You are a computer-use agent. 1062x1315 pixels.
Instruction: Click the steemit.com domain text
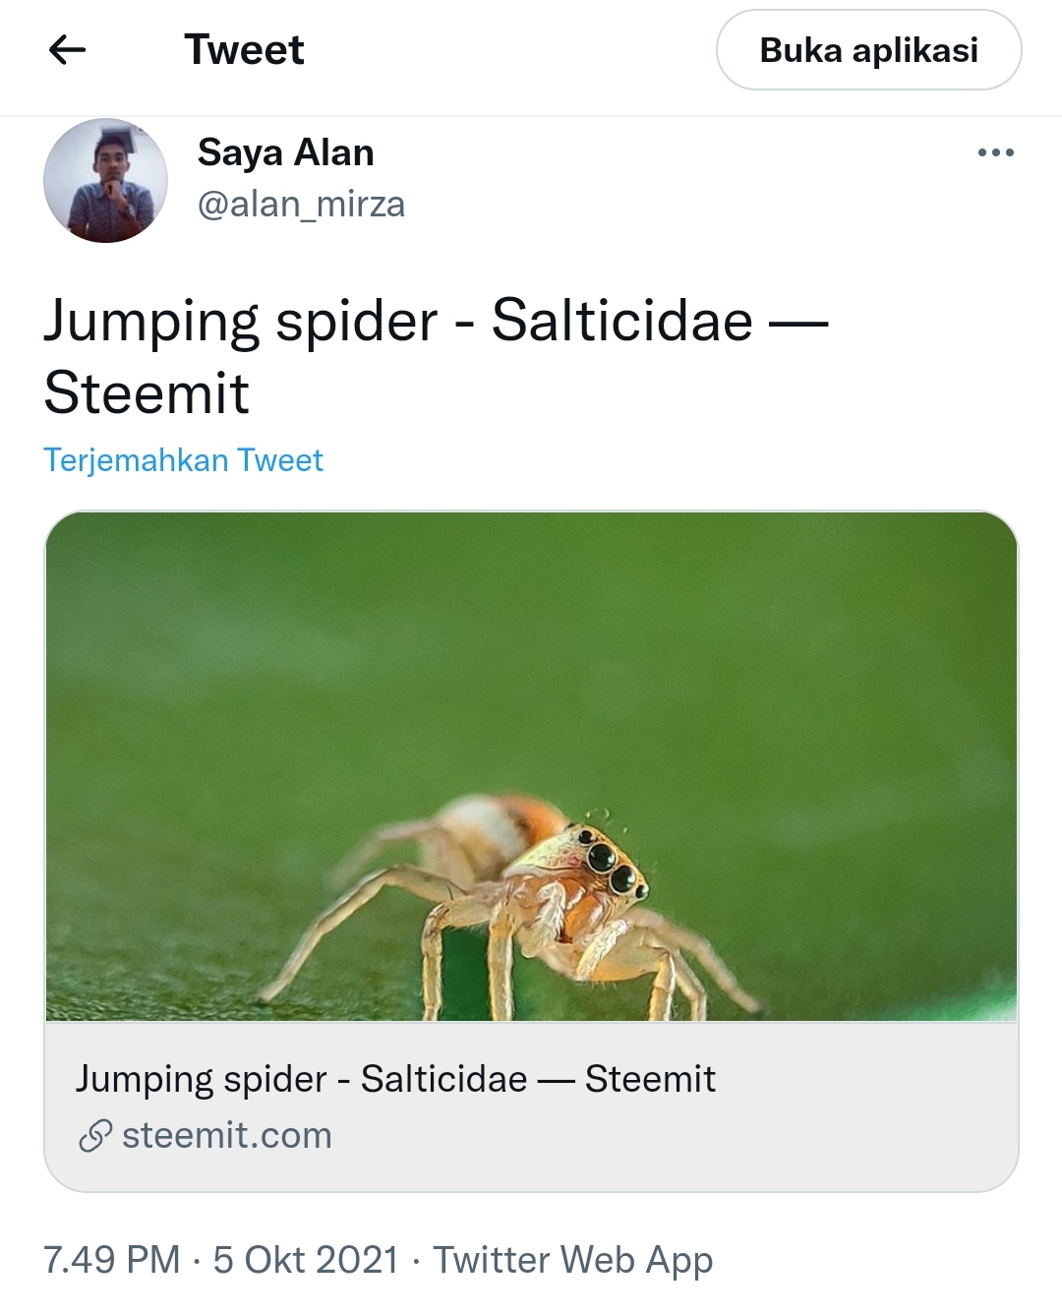coord(226,1136)
